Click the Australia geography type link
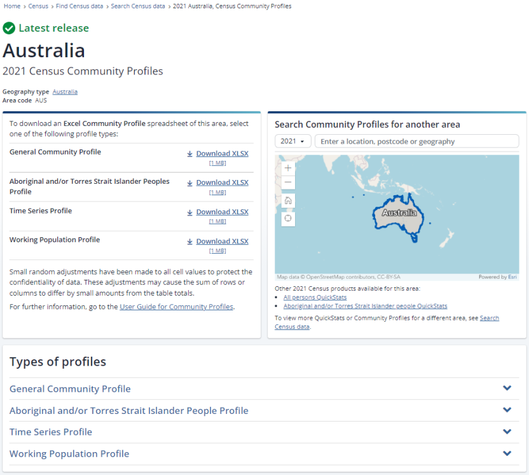The height and width of the screenshot is (475, 529). point(65,92)
